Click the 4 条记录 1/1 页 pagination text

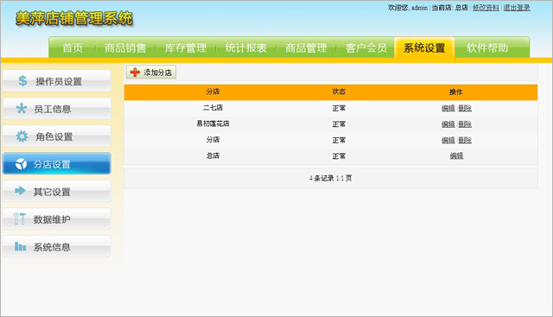pyautogui.click(x=330, y=179)
